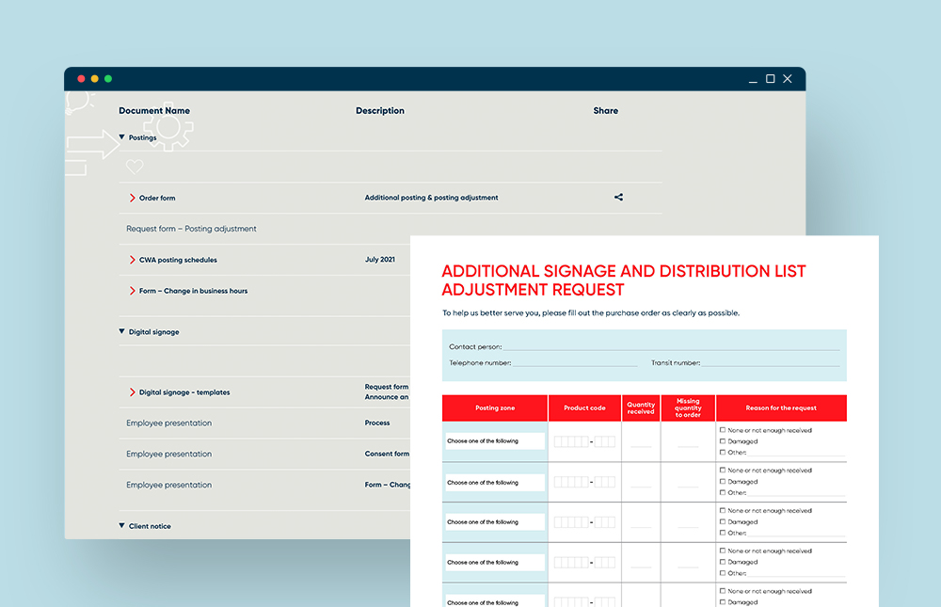Collapse the Postings section
The height and width of the screenshot is (607, 941).
[121, 136]
